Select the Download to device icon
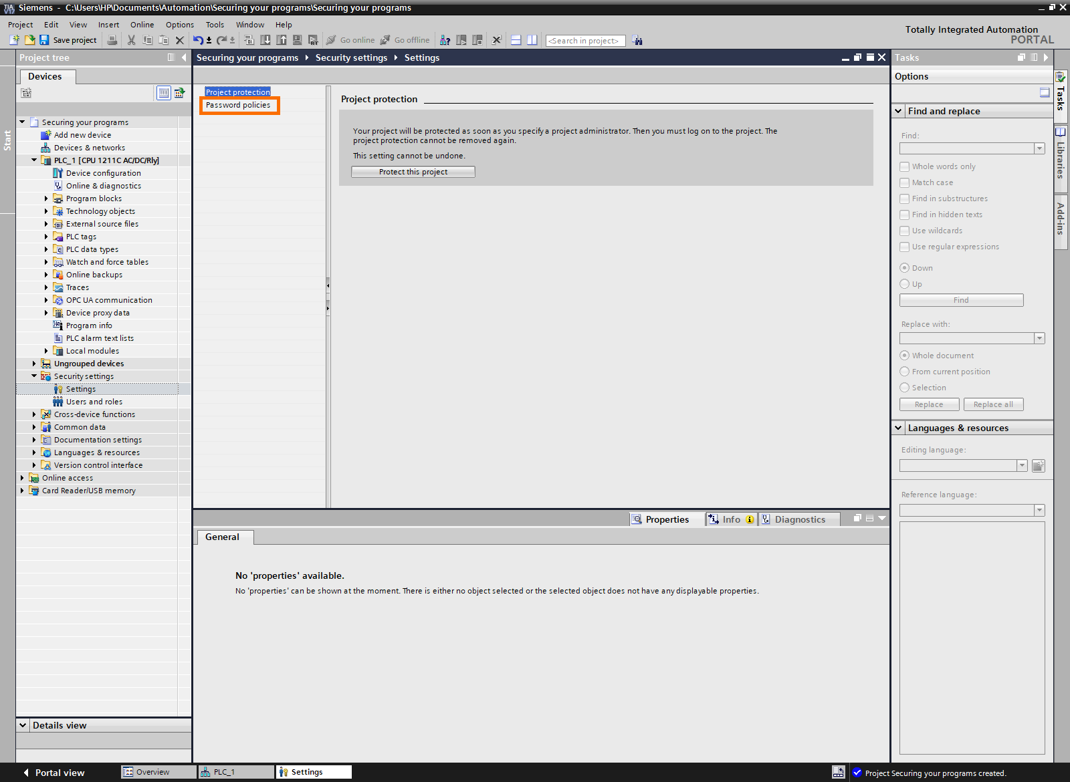This screenshot has width=1070, height=782. click(265, 40)
